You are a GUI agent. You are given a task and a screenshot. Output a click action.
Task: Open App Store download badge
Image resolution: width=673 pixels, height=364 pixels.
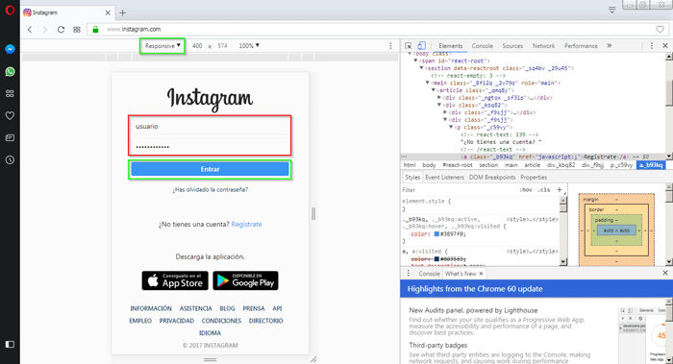(175, 280)
